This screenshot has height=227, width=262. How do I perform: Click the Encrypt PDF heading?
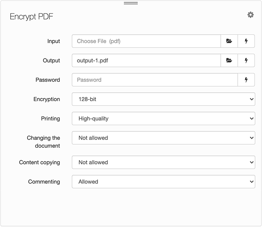(x=32, y=17)
